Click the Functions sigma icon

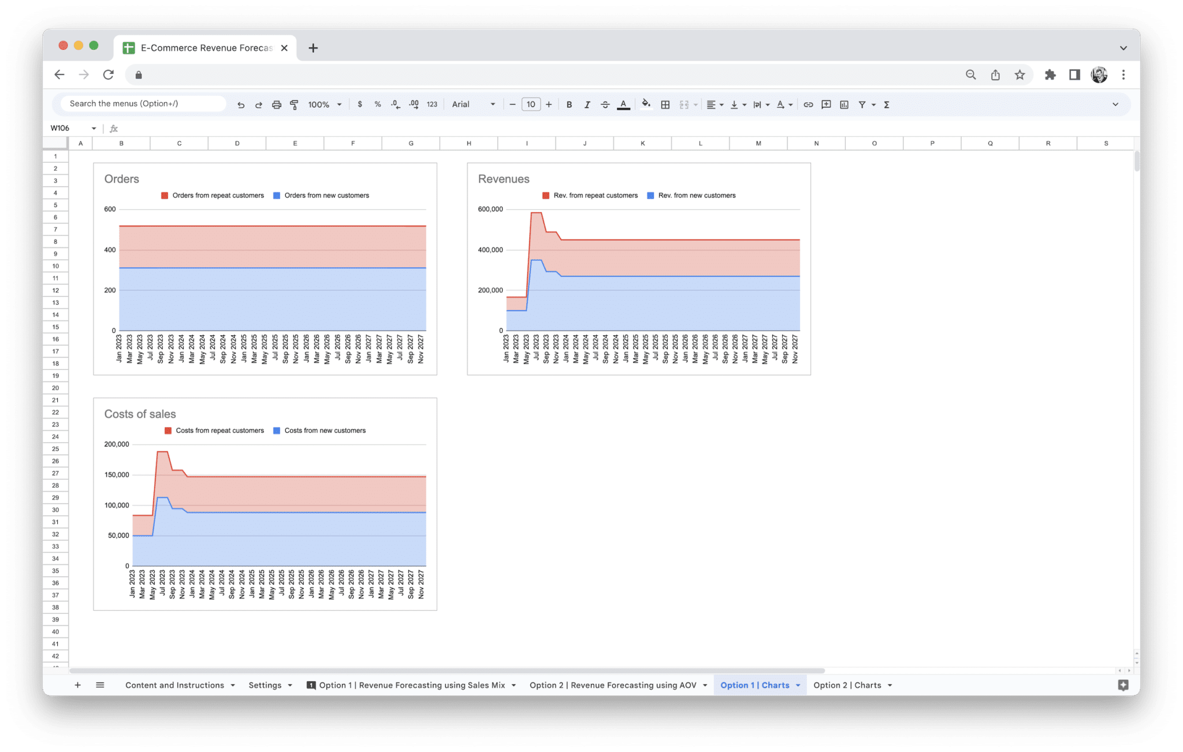(x=886, y=104)
